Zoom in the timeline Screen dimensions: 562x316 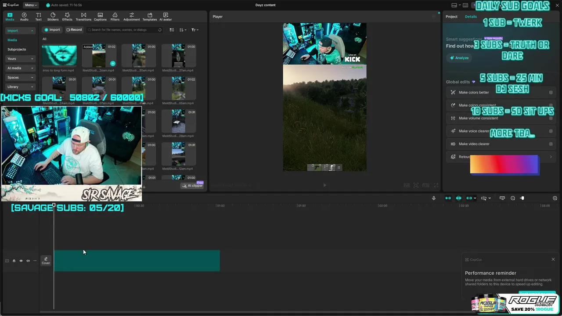[x=555, y=198]
